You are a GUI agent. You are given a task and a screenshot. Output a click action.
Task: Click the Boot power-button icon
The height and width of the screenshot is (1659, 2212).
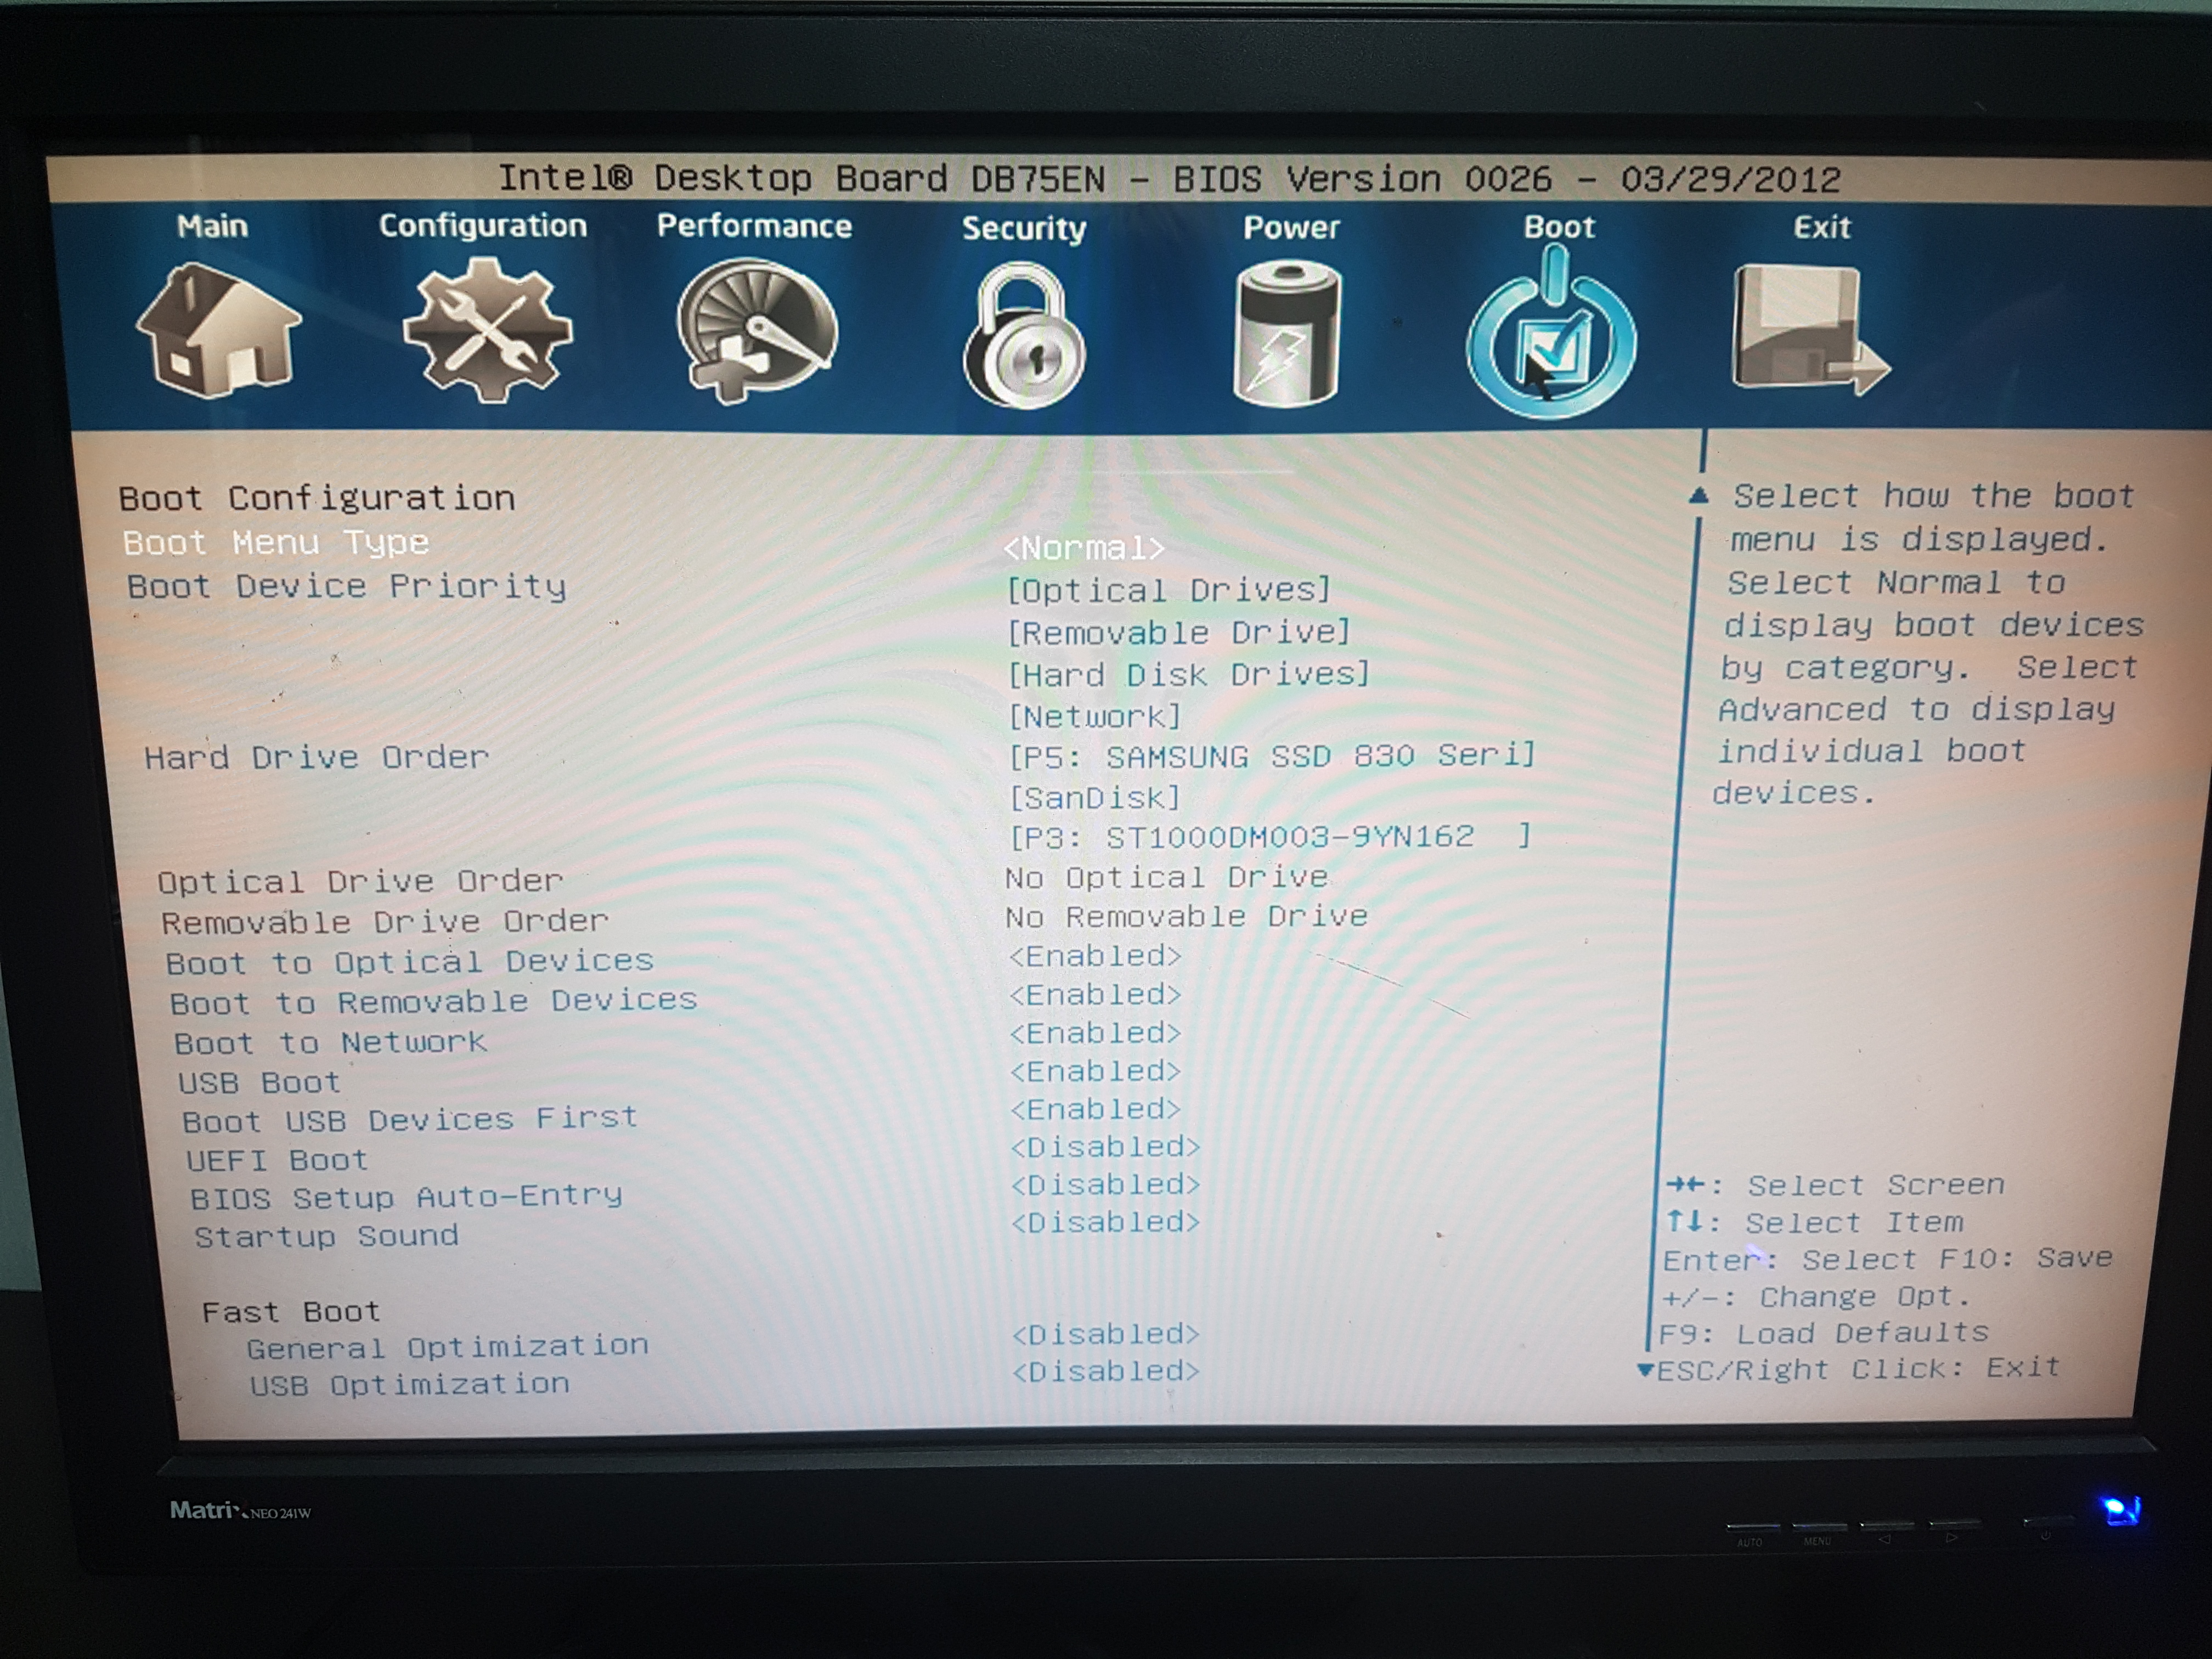[x=1551, y=338]
